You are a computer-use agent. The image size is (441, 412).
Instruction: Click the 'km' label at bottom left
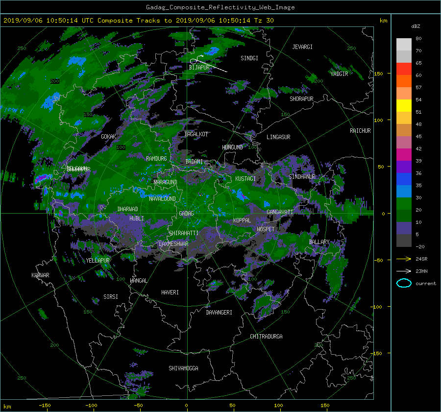point(7,407)
